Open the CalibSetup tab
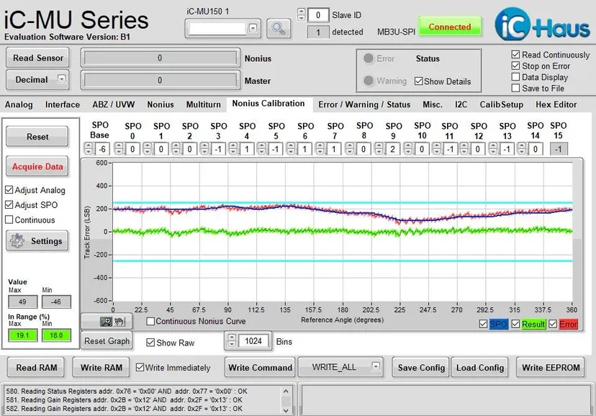 [501, 104]
